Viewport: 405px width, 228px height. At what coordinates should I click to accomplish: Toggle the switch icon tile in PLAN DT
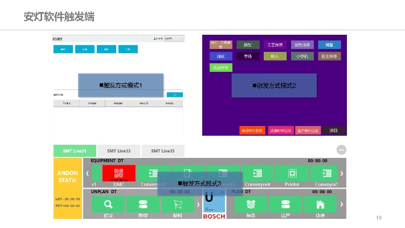[x=285, y=204]
